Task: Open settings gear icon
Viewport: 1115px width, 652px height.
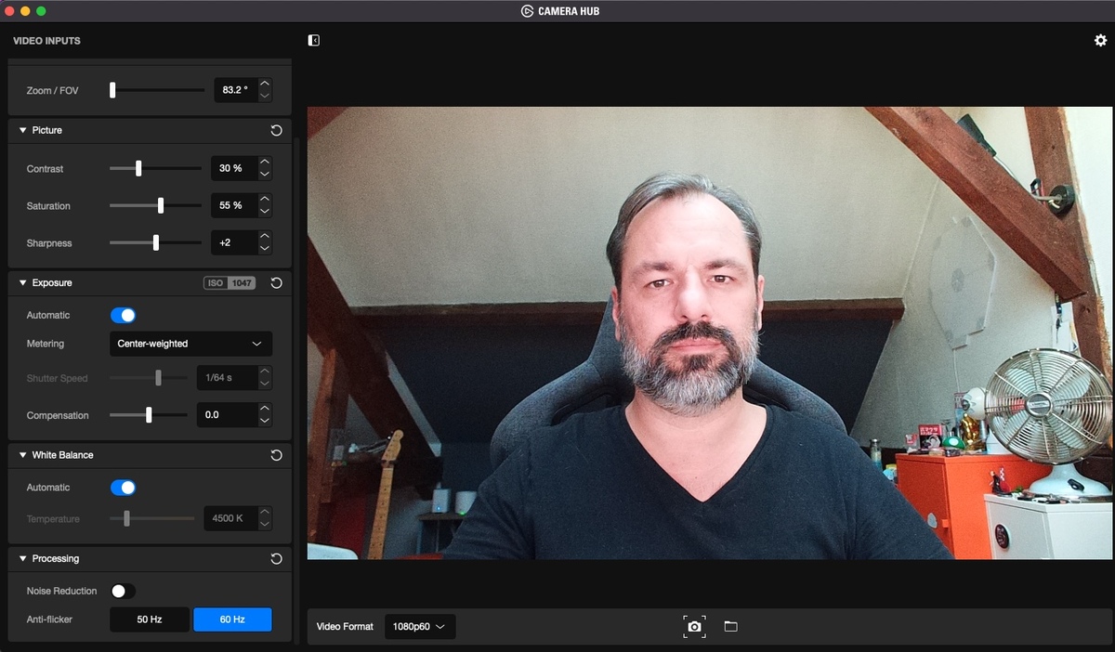Action: 1100,41
